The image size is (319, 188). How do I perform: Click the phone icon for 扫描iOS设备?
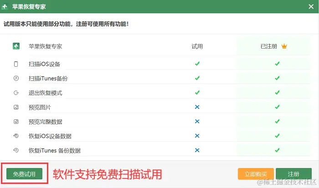[x=16, y=64]
